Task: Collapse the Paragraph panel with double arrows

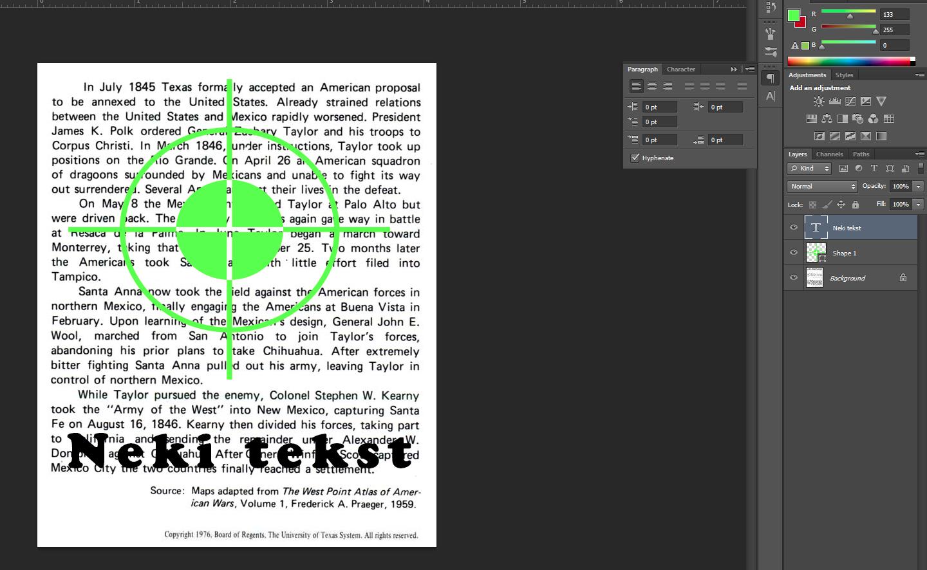Action: (x=734, y=69)
